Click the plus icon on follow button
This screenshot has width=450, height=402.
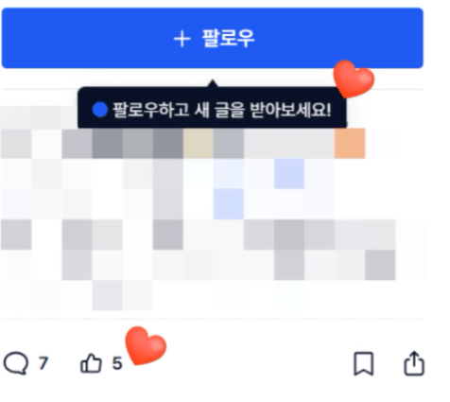coord(182,40)
